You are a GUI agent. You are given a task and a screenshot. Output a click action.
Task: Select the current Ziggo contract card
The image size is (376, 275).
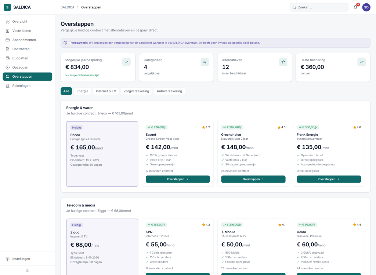102,247
